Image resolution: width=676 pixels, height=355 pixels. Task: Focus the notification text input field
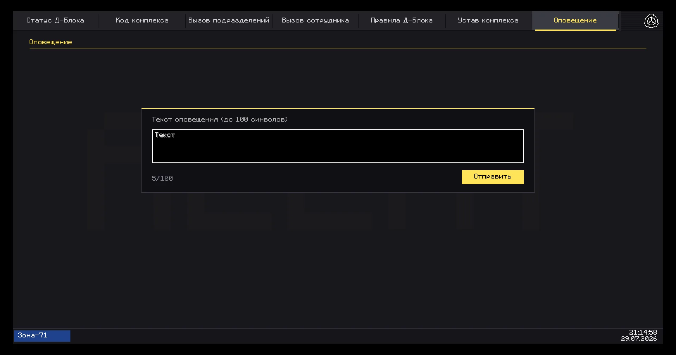click(x=338, y=146)
